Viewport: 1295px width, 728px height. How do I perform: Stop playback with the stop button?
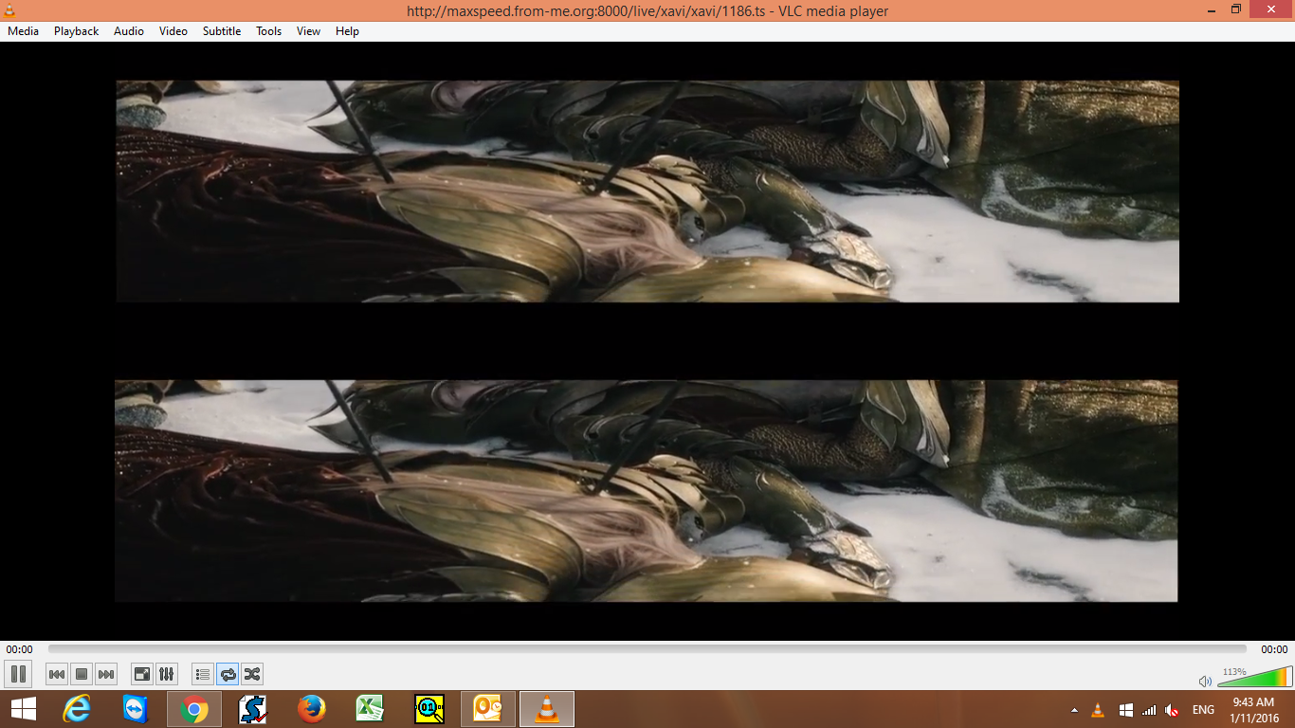[82, 674]
